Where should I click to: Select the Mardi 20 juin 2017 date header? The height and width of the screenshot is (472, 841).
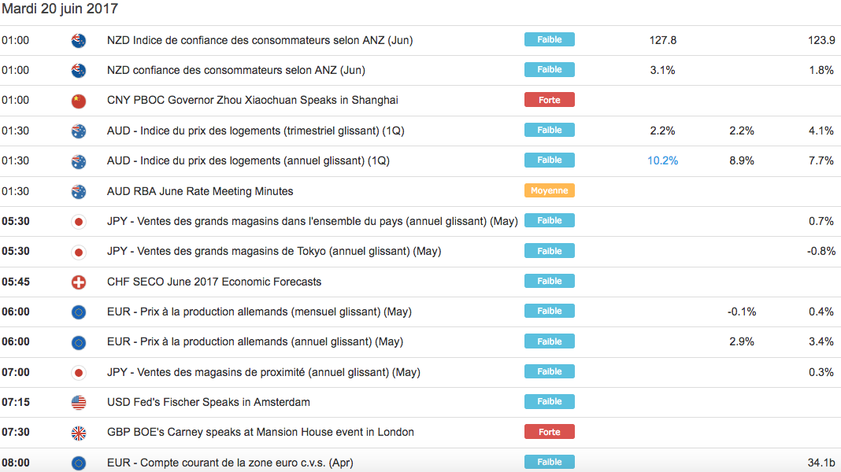[60, 9]
